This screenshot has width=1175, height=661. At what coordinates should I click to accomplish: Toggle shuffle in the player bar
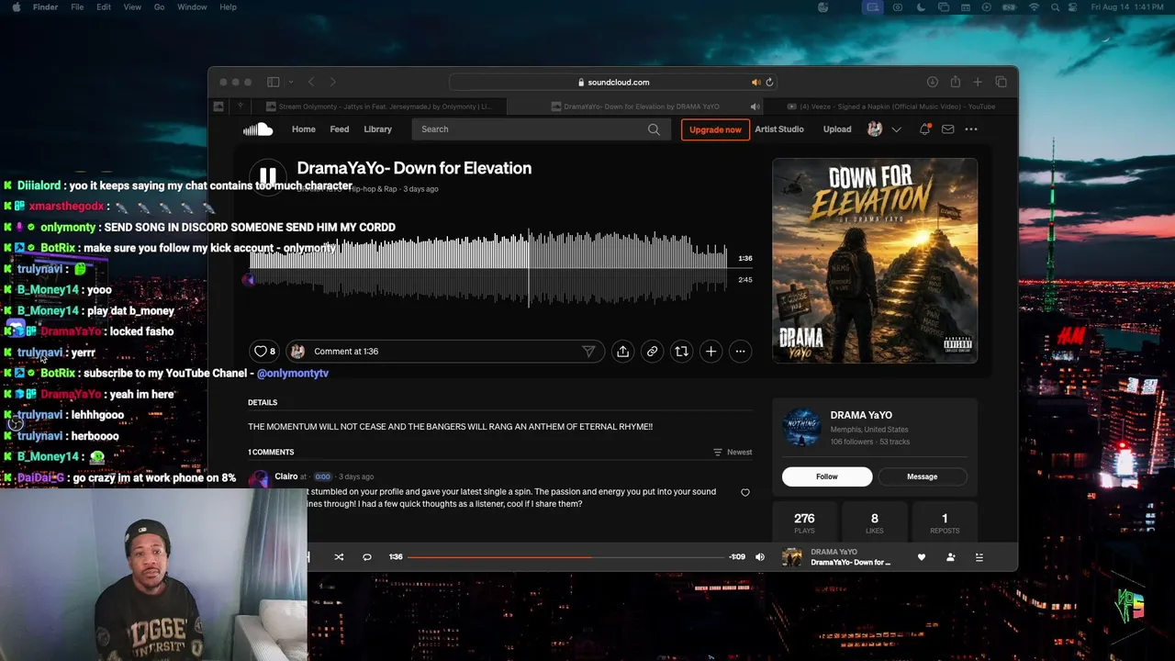[339, 557]
